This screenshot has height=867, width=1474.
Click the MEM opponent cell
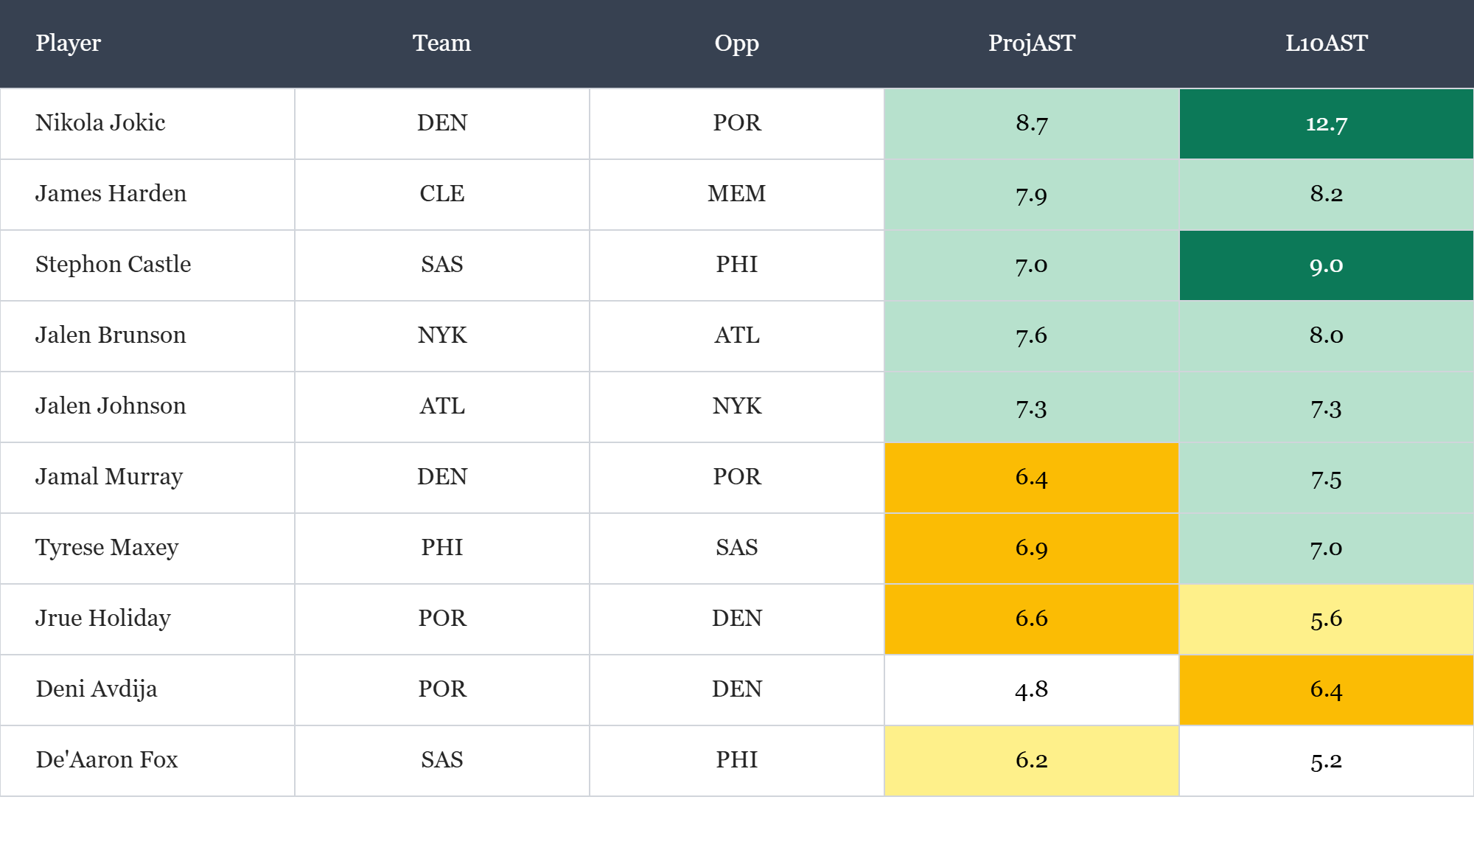tap(736, 194)
